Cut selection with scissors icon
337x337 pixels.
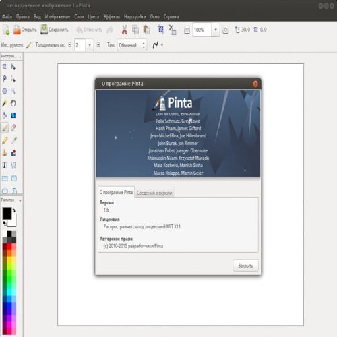click(125, 30)
